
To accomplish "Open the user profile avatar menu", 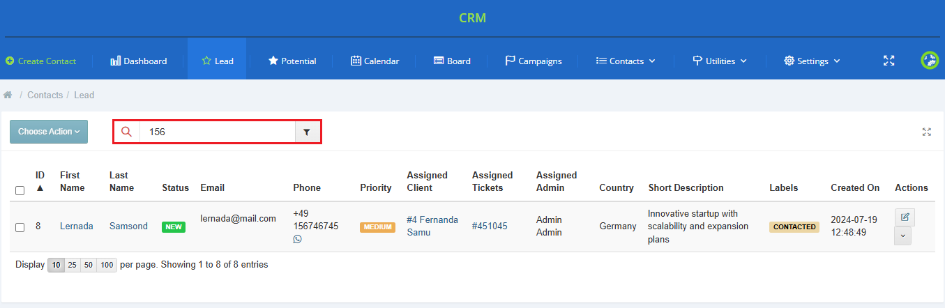I will (930, 61).
